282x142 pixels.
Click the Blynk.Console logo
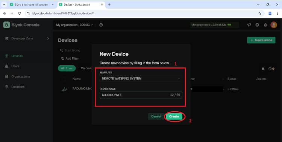click(21, 25)
